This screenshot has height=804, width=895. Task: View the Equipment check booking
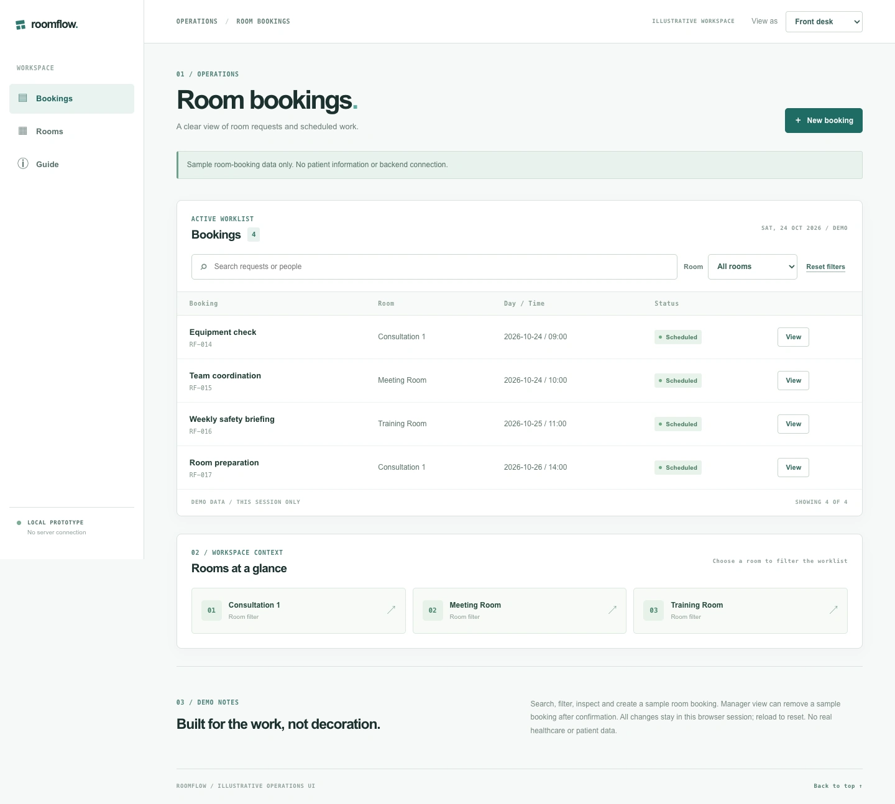point(793,337)
